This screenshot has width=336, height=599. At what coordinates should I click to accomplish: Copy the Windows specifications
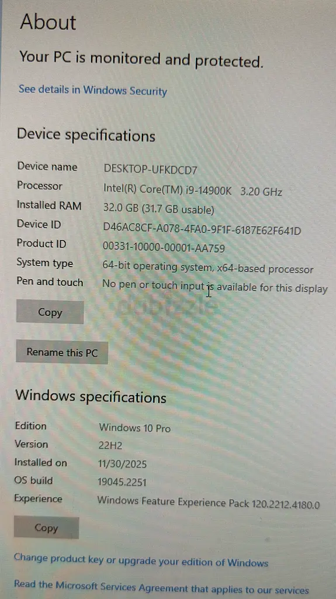point(46,528)
